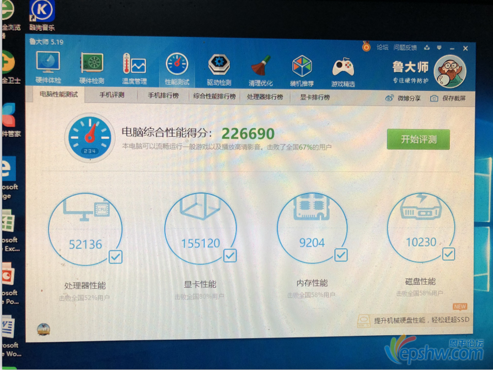Minimize the 鲁大师 window

click(x=452, y=49)
